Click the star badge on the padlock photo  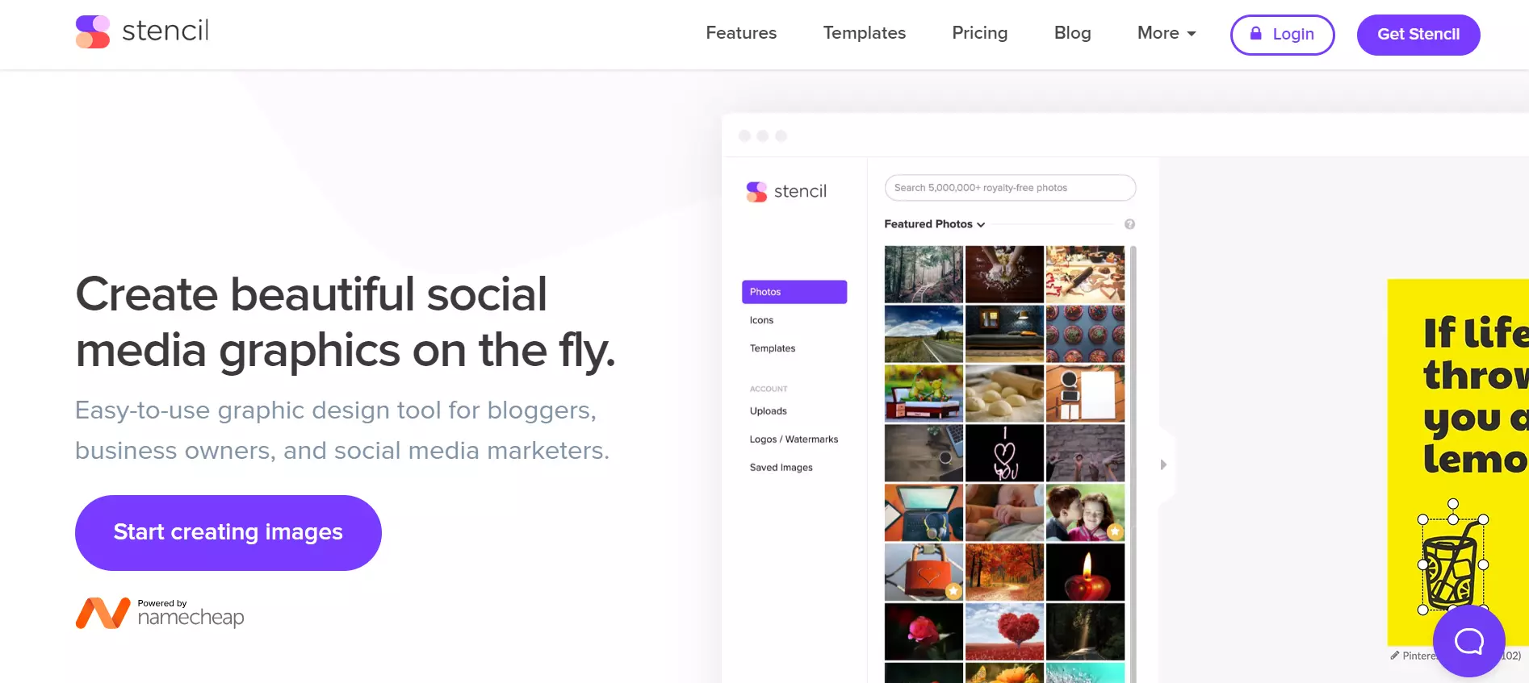click(953, 591)
